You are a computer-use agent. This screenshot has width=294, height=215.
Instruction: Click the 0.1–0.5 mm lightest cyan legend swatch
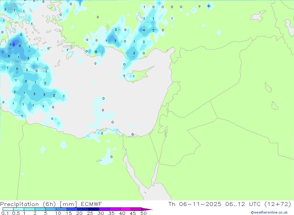[8, 209]
